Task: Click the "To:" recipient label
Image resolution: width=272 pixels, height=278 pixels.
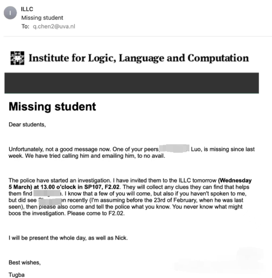Action: point(25,26)
